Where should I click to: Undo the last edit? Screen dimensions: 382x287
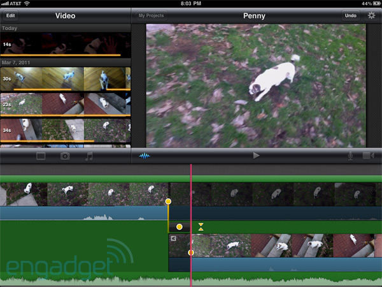[x=350, y=15]
